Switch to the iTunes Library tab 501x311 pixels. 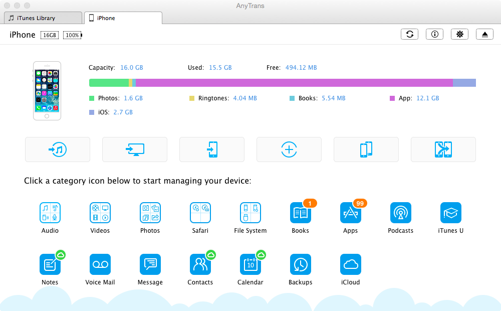43,18
